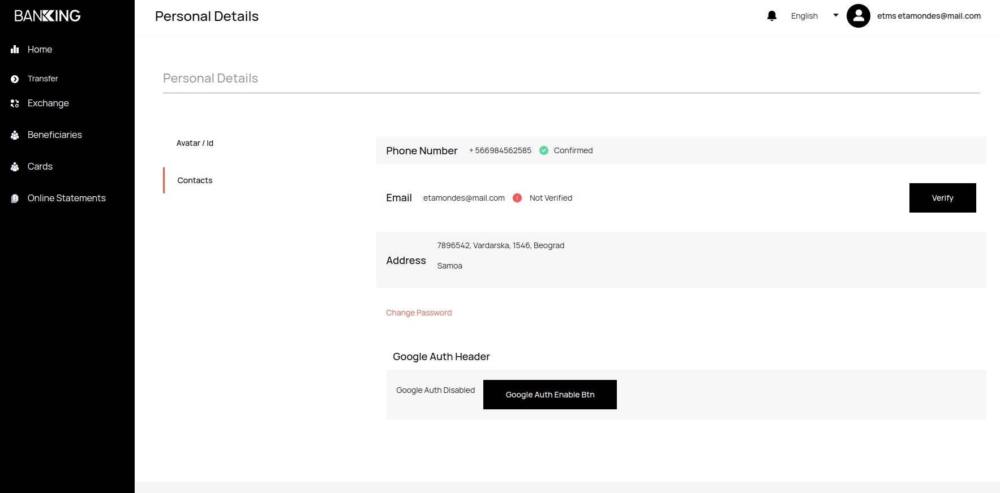1000x493 pixels.
Task: Click the Cards sidebar icon
Action: pos(15,167)
